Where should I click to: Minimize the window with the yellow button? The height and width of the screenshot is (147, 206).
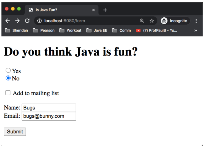[x=13, y=9]
